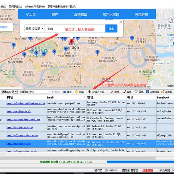The height and width of the screenshot is (174, 174).
Task: Switch to the 领英群控 blue tab
Action: [141, 14]
